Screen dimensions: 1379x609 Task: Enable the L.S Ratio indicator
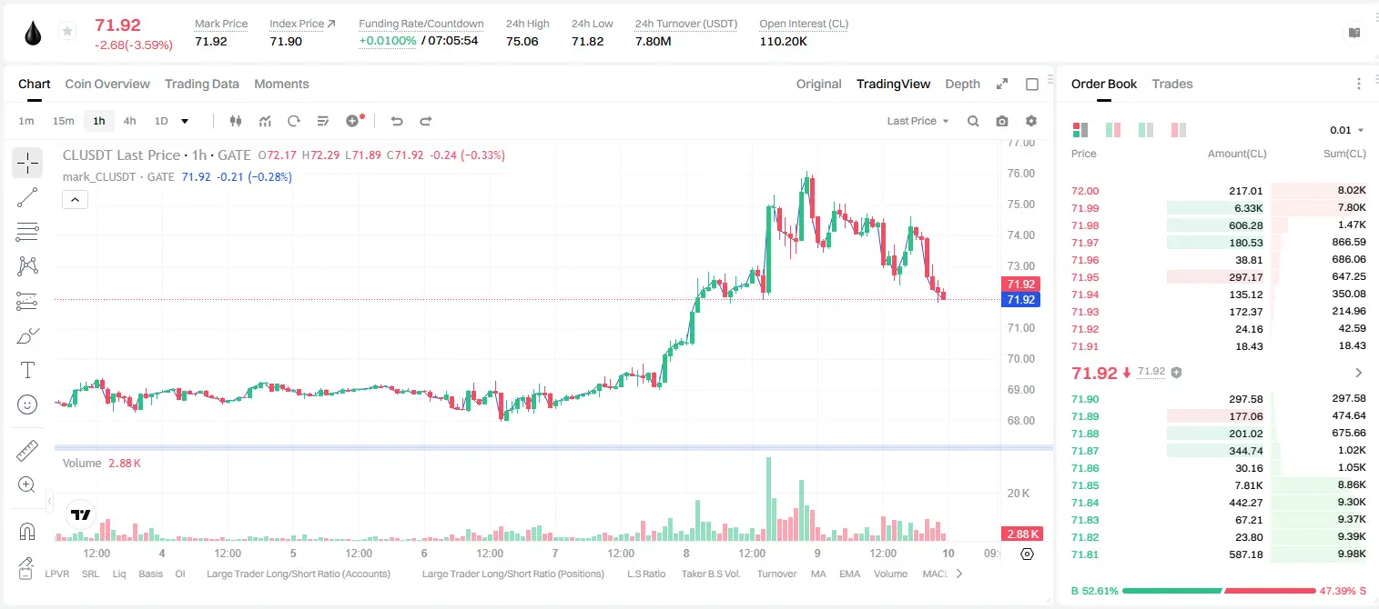coord(646,574)
